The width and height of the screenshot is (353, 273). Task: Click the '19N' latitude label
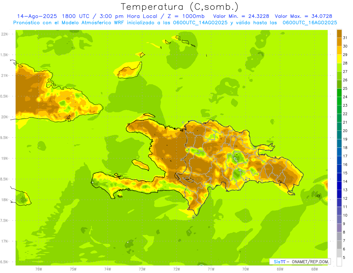5,158
